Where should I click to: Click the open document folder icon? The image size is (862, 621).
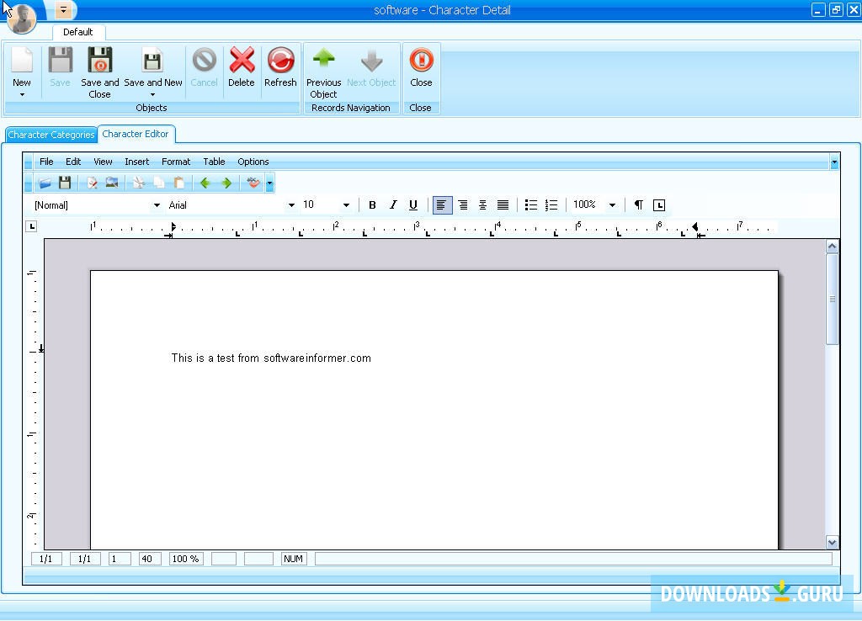45,183
